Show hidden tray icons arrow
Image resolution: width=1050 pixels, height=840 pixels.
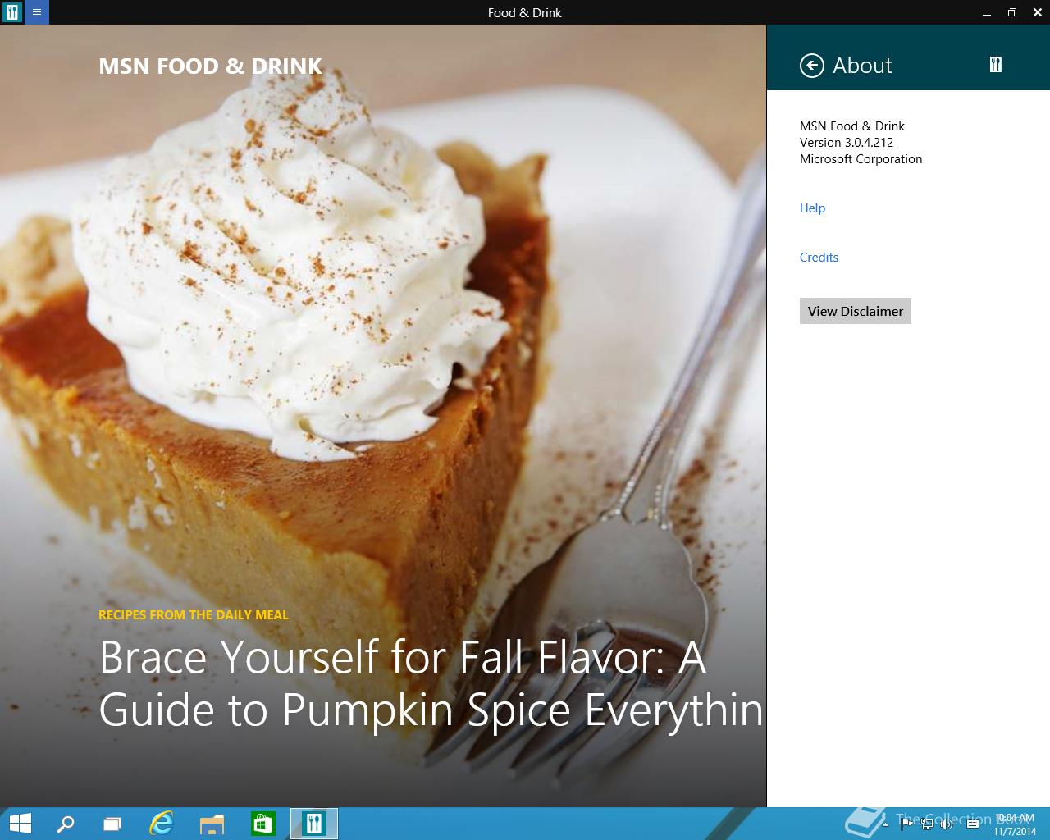point(885,824)
